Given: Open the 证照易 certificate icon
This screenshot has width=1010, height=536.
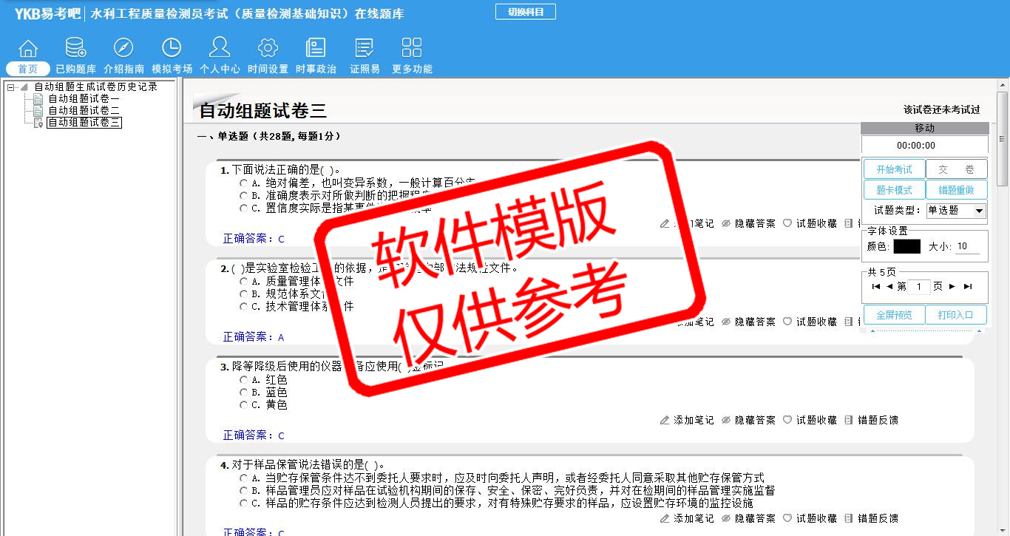Looking at the screenshot, I should (x=365, y=49).
